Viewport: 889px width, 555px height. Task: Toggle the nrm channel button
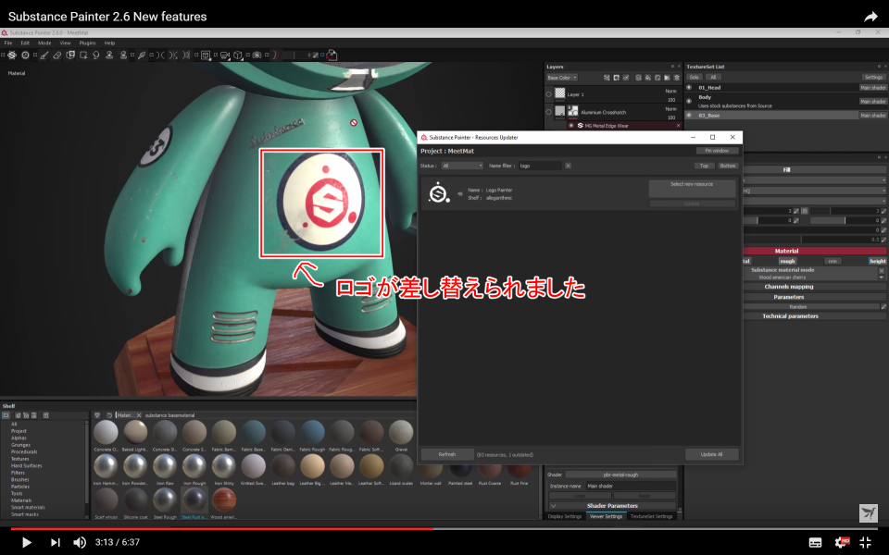coord(833,261)
